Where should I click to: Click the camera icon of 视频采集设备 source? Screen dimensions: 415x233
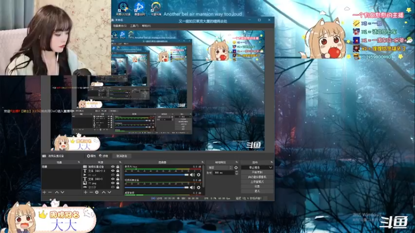(x=85, y=167)
